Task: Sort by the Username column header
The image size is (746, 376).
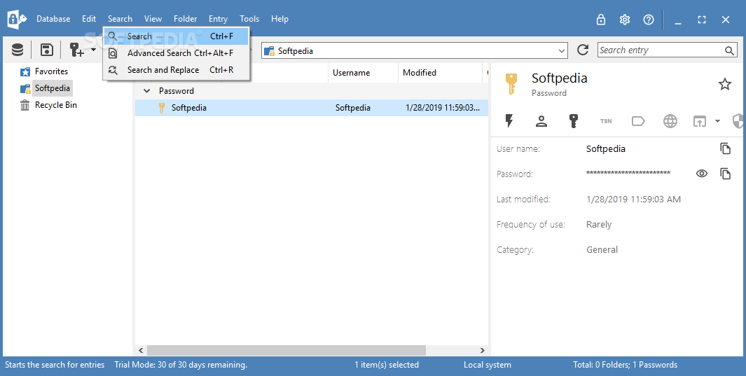Action: tap(363, 73)
